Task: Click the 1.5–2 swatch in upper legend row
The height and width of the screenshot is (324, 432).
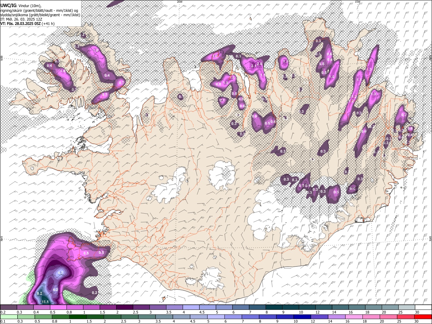Action: coord(108,307)
